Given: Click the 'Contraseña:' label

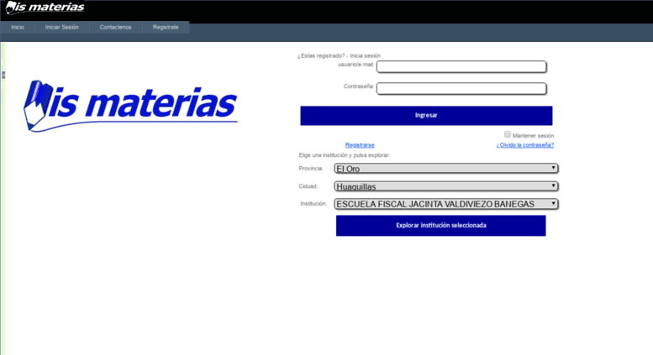Looking at the screenshot, I should (x=359, y=86).
